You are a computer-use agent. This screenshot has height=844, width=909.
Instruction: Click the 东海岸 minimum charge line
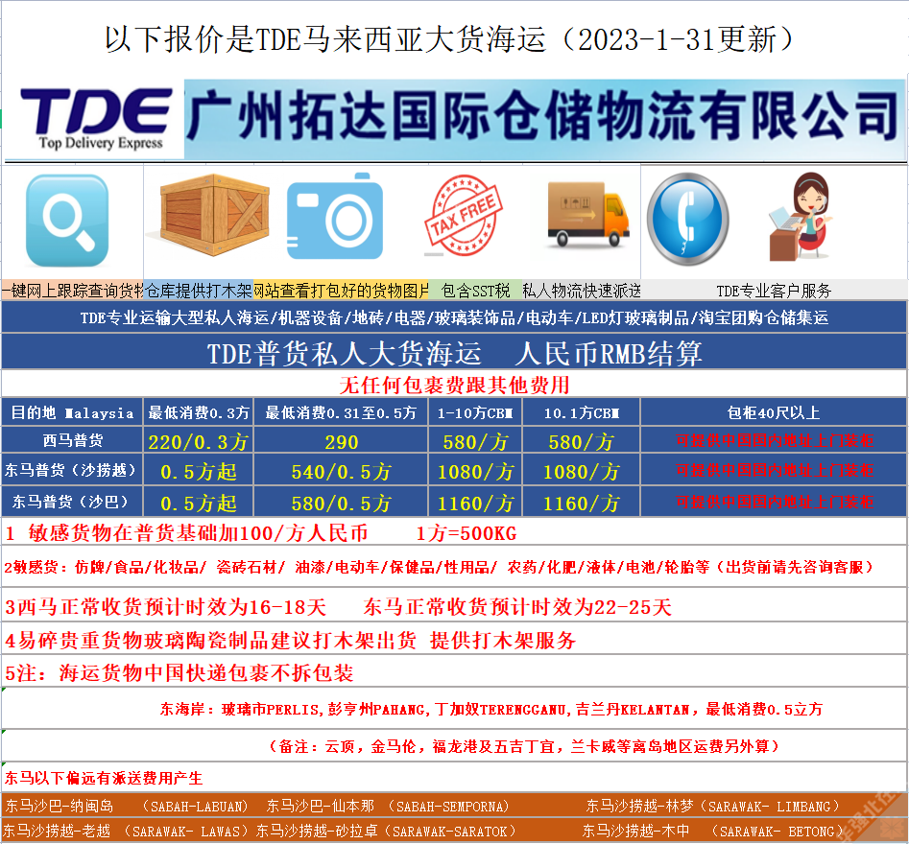[x=491, y=709]
